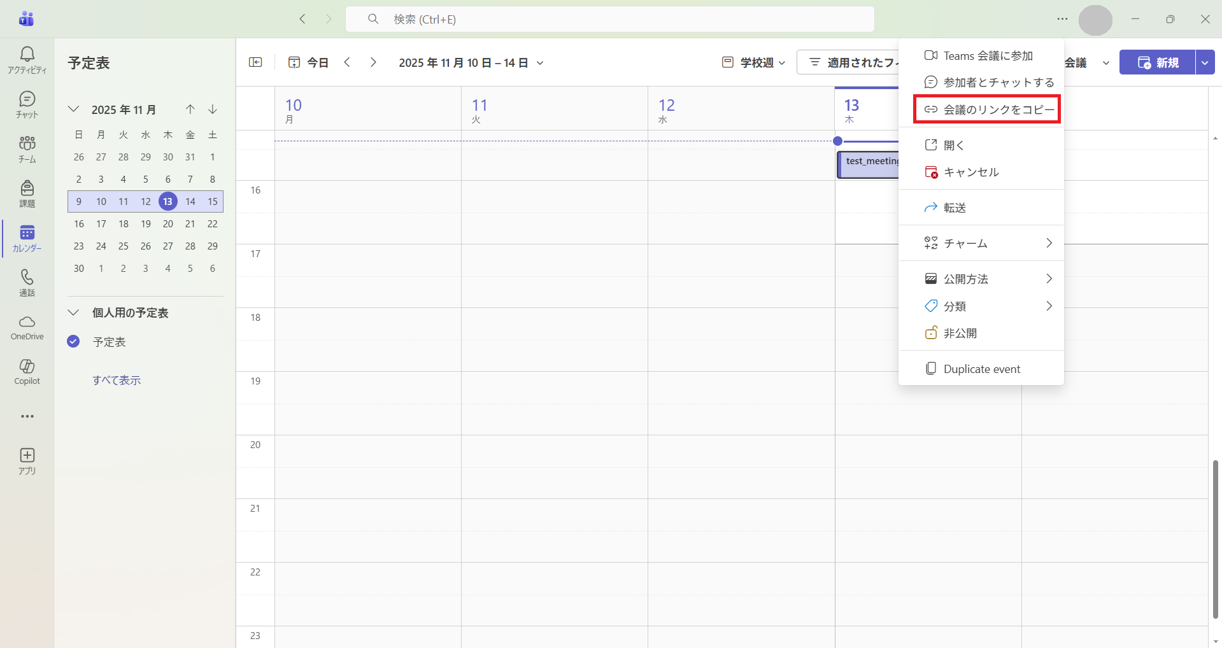The width and height of the screenshot is (1222, 648).
Task: Collapse the 2025年11月 mini calendar
Action: [x=74, y=109]
